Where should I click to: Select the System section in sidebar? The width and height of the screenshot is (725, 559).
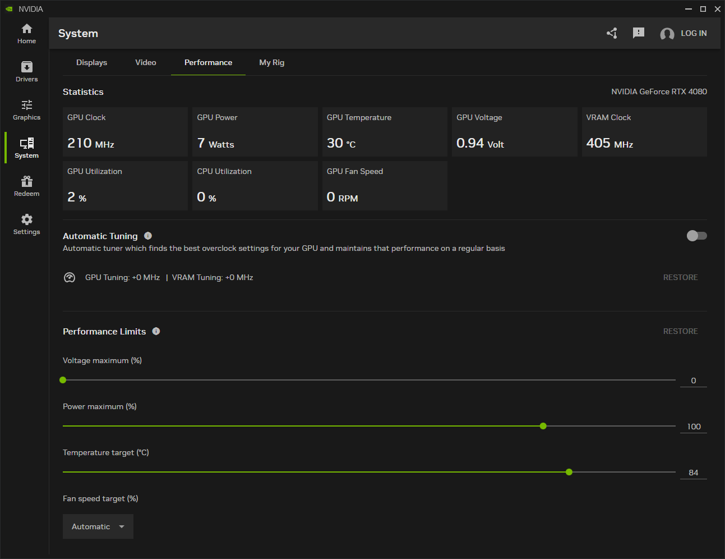26,148
